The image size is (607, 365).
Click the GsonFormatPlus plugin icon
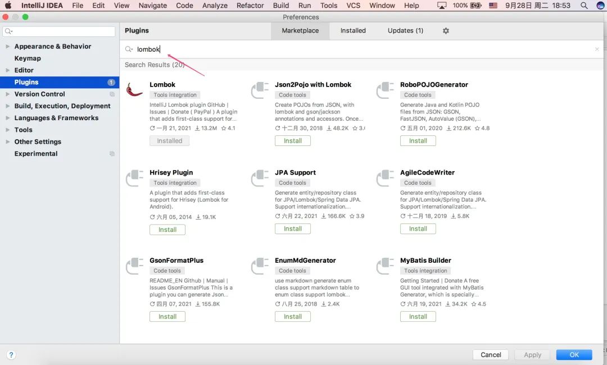[x=134, y=266]
